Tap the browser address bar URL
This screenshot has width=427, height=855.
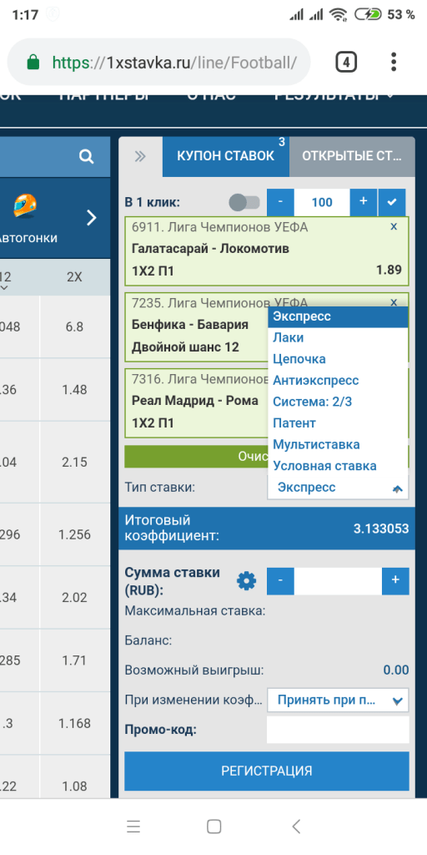point(174,63)
